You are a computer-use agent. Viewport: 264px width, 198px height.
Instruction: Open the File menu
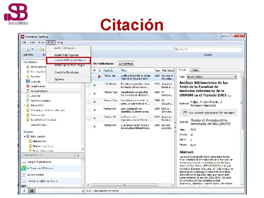point(24,43)
